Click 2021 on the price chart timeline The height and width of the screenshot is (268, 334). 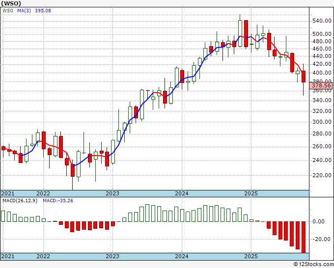[x=8, y=193]
